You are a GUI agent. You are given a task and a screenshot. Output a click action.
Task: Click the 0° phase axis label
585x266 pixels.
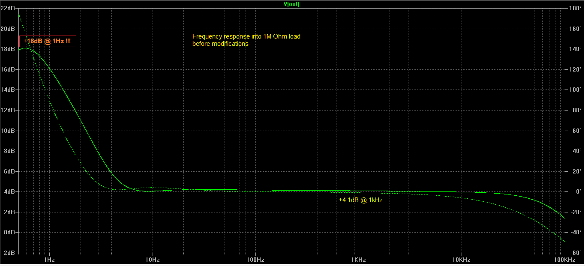[x=579, y=191]
